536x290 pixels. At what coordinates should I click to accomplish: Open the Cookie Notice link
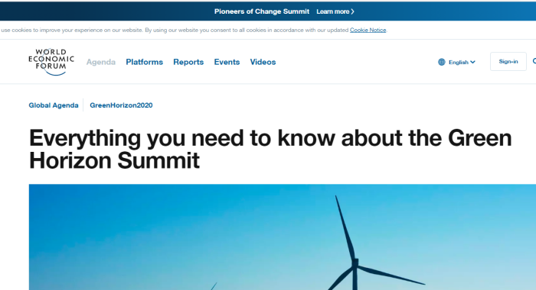[368, 30]
